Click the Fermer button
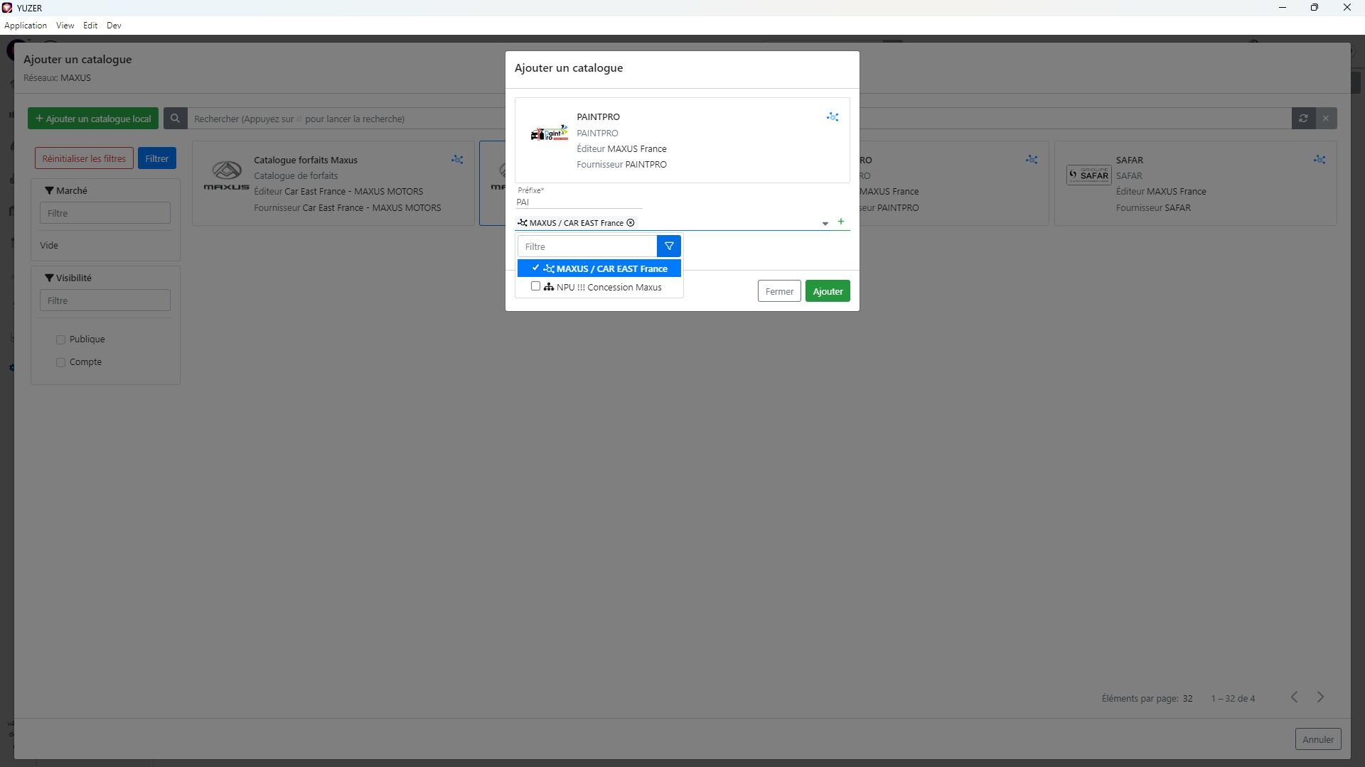The width and height of the screenshot is (1365, 767). pos(778,291)
